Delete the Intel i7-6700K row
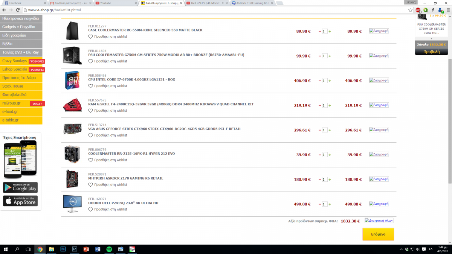 point(379,80)
